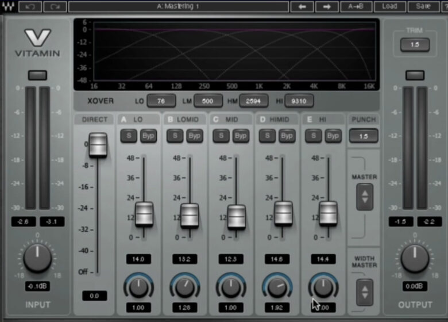Click the Waves logo icon
448x322 pixels.
[x=9, y=6]
